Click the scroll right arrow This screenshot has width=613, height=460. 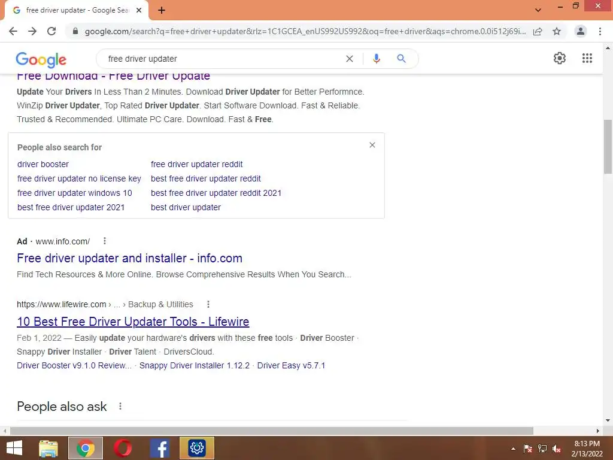(x=598, y=431)
